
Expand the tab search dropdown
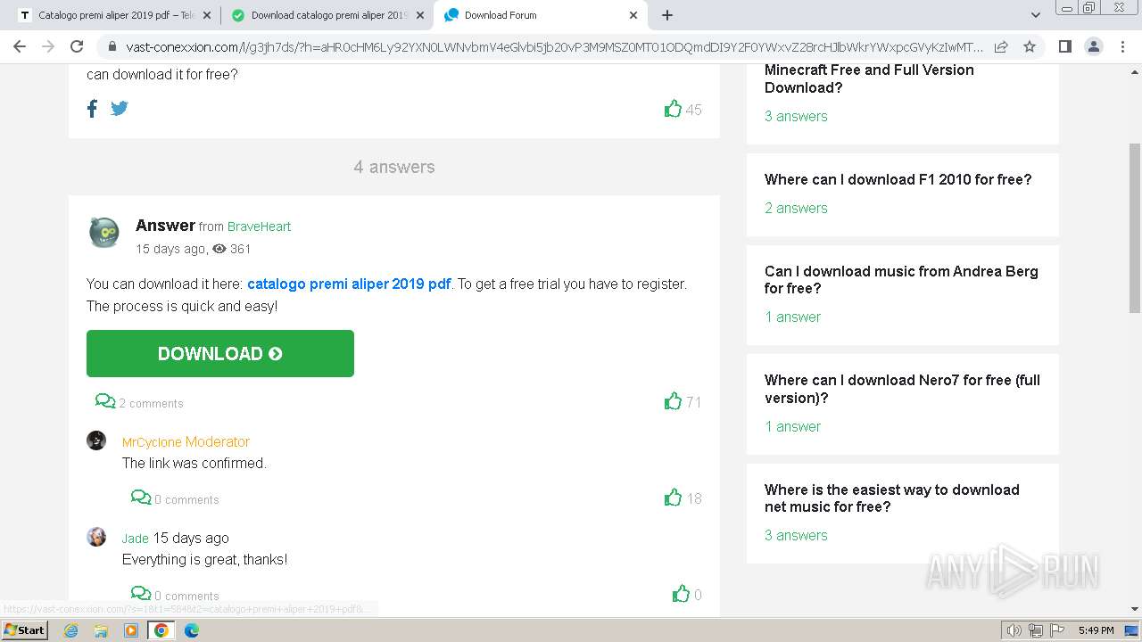pos(1035,15)
